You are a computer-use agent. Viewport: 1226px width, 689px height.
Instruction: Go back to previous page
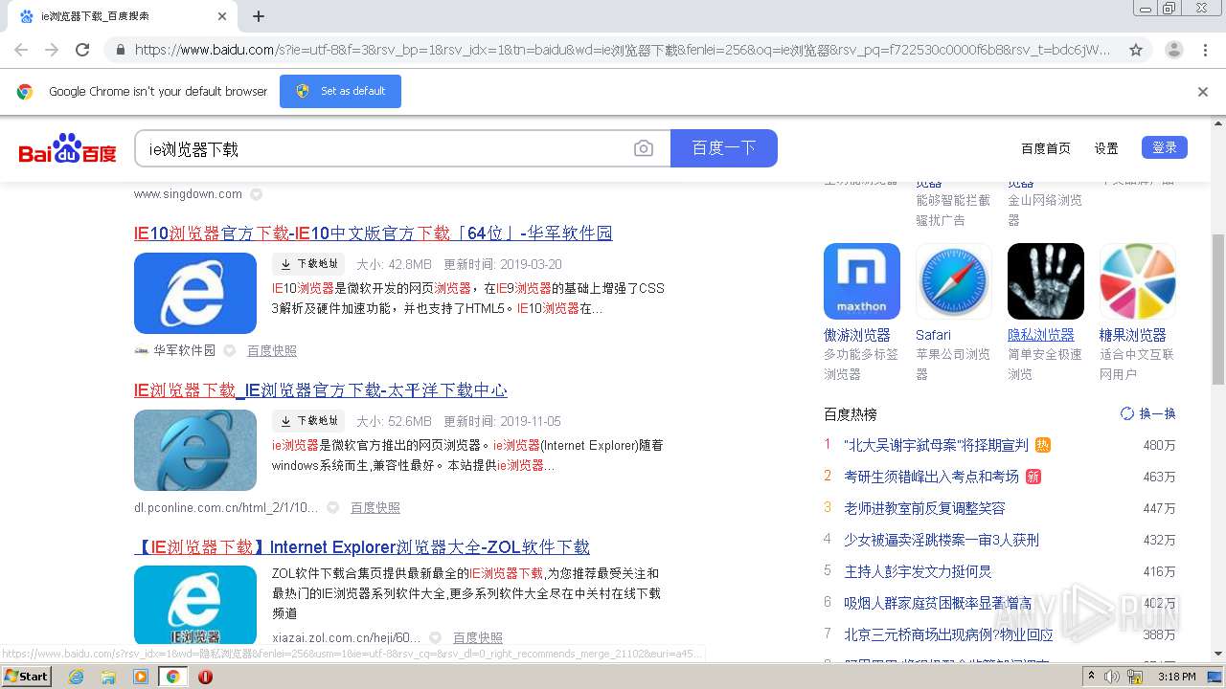[21, 50]
